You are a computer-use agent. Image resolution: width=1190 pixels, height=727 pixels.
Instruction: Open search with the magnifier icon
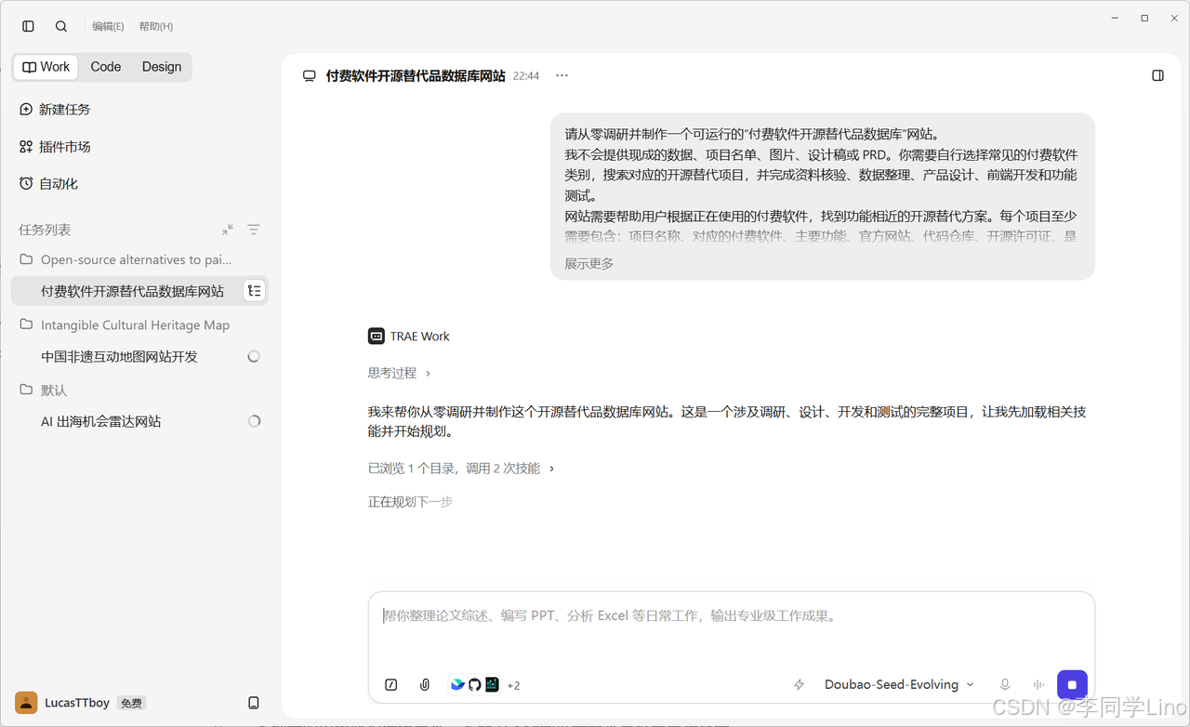(61, 26)
